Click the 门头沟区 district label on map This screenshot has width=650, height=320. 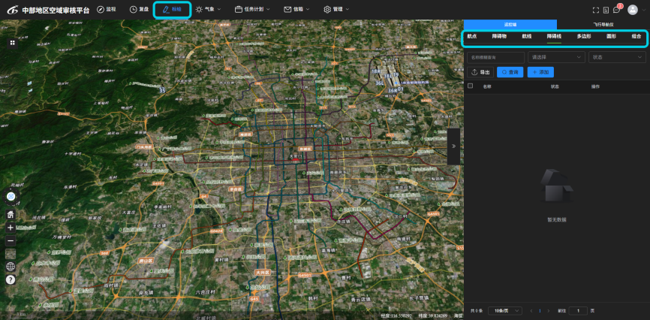(144, 147)
